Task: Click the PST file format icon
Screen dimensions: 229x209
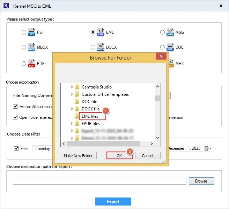Action: click(x=32, y=32)
